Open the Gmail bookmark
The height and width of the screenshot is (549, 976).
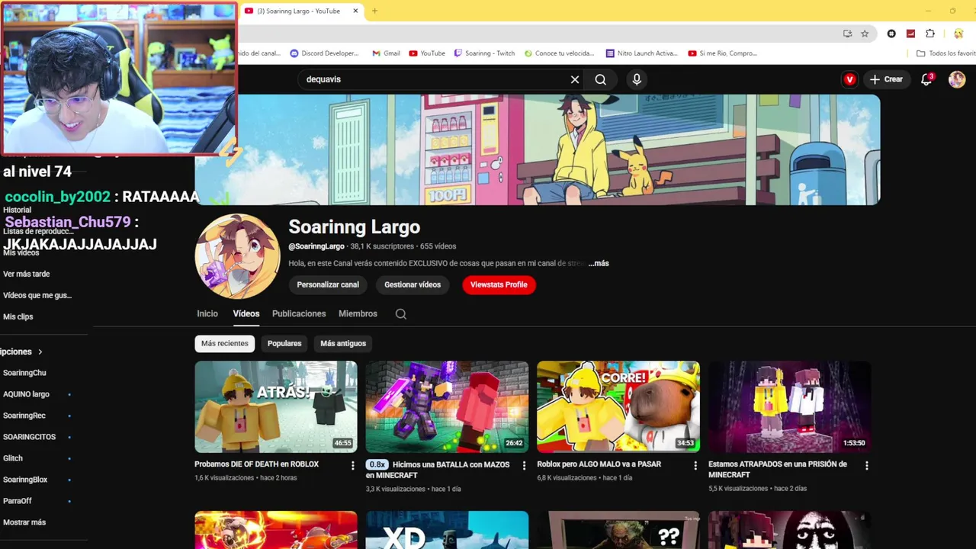click(386, 53)
